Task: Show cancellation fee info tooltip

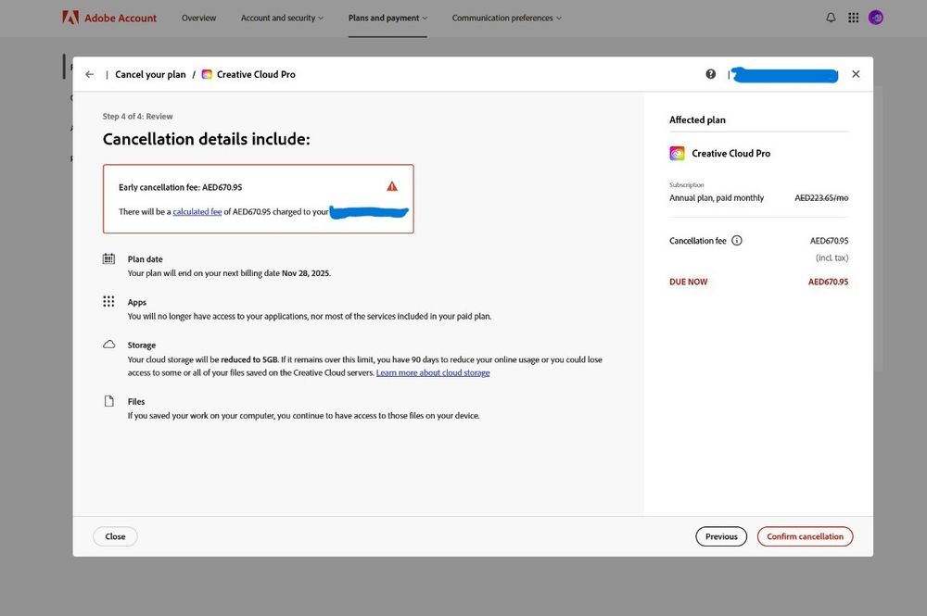Action: tap(737, 240)
